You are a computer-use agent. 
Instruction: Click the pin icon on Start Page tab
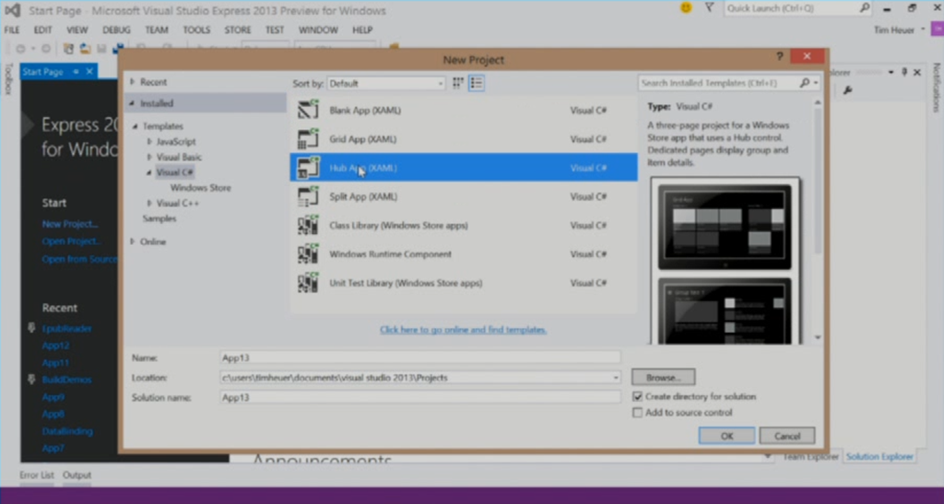[x=76, y=72]
